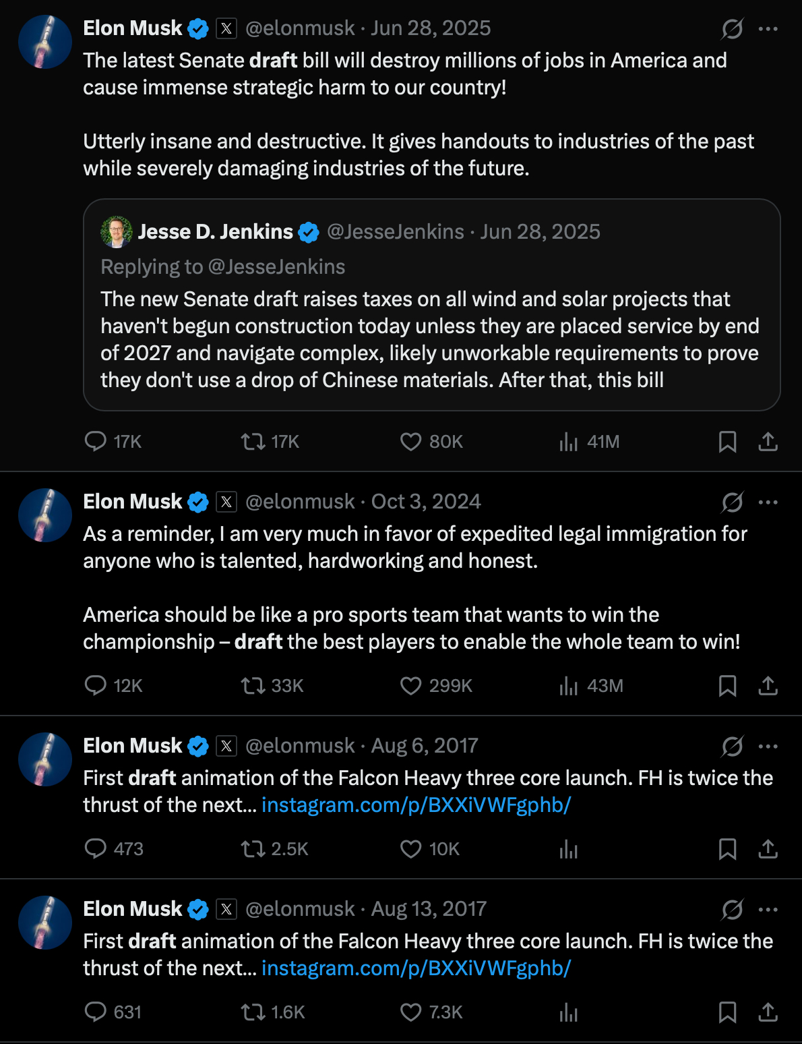Screen dimensions: 802x1044
Task: Open Instagram link in Aug 6, 2017 tweet
Action: [416, 805]
